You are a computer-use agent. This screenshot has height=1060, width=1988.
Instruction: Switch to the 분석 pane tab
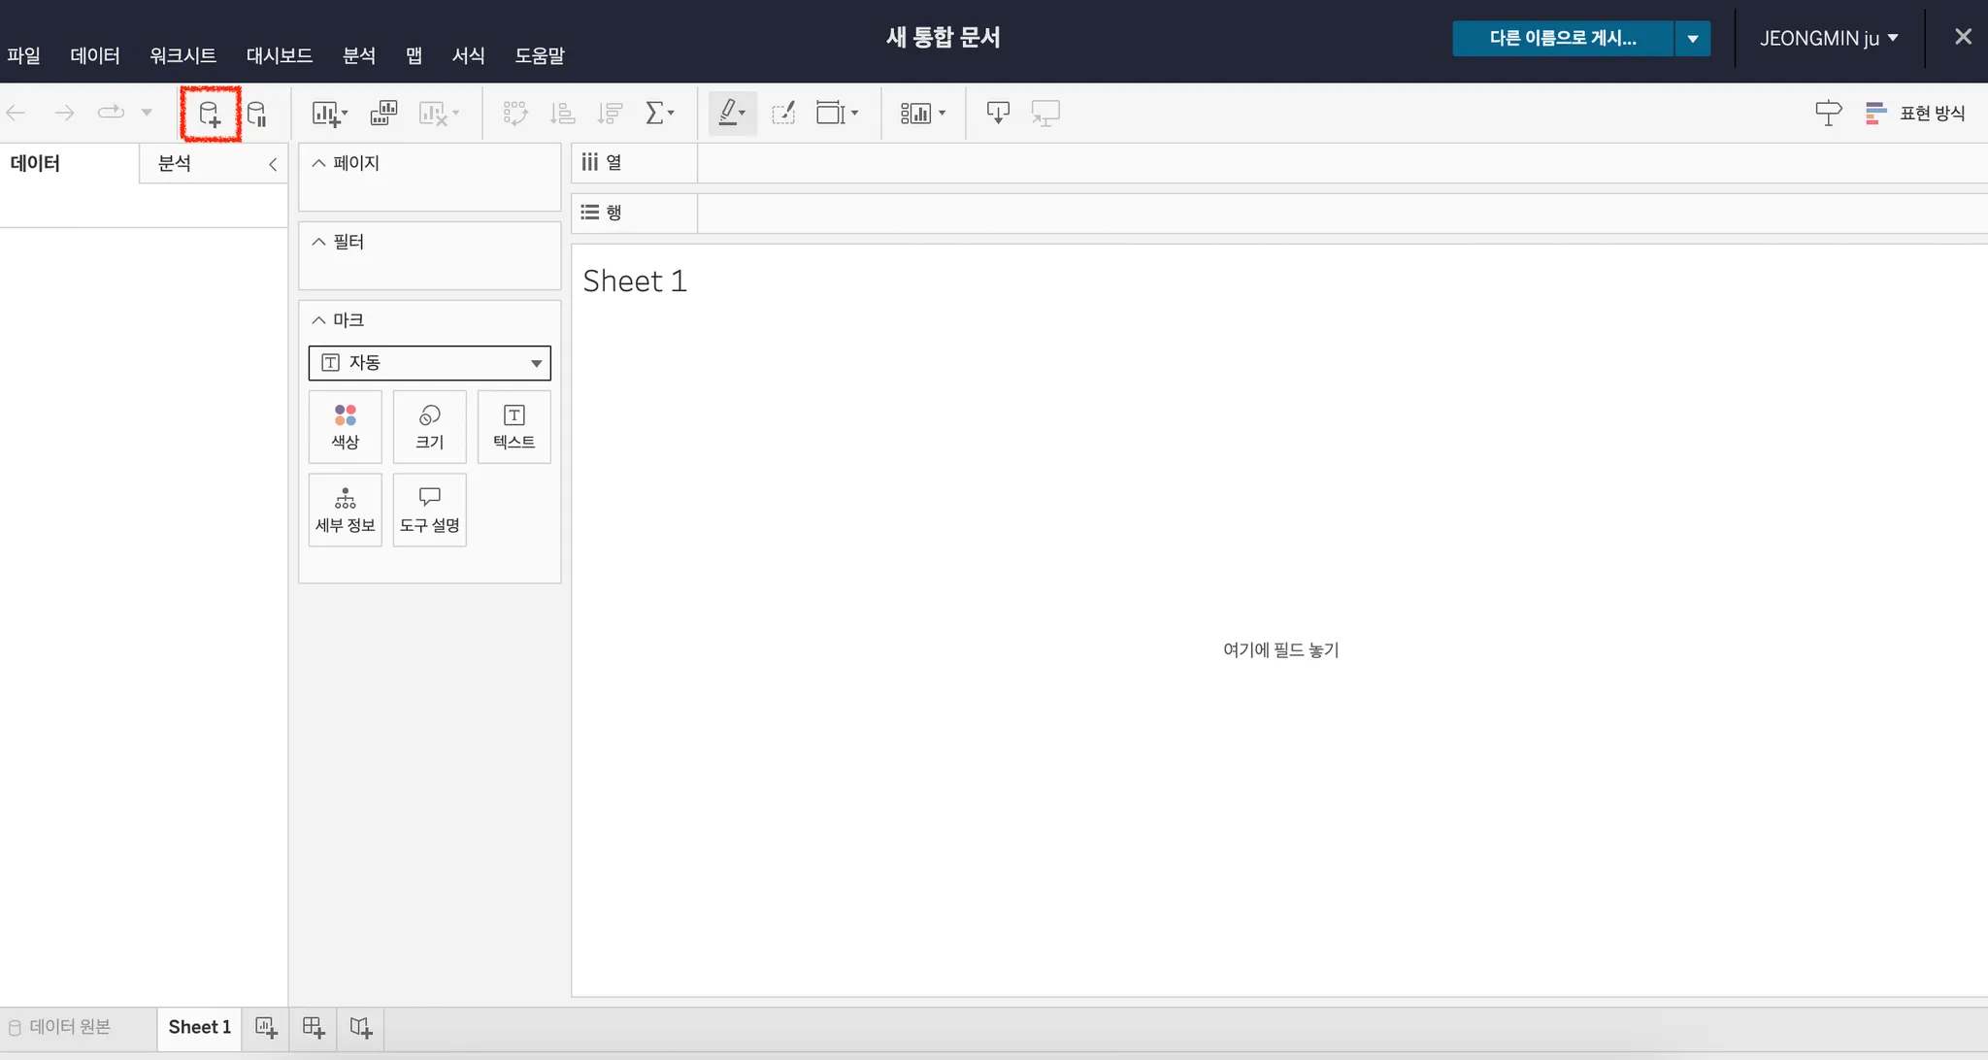tap(175, 163)
